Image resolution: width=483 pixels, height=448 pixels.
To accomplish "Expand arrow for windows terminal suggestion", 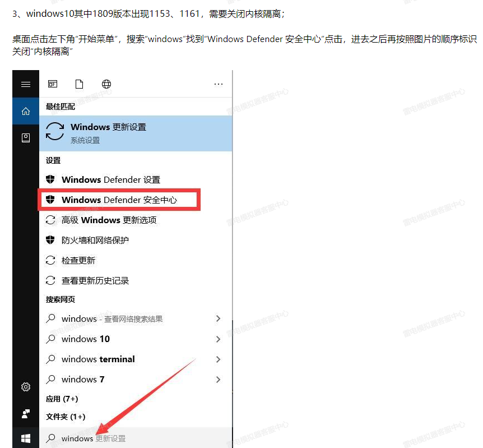I will [218, 359].
